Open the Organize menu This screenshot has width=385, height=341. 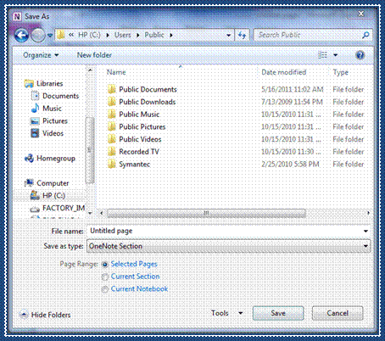pyautogui.click(x=41, y=55)
